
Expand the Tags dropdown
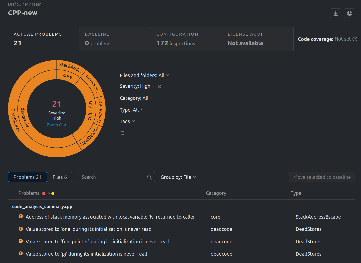point(127,121)
